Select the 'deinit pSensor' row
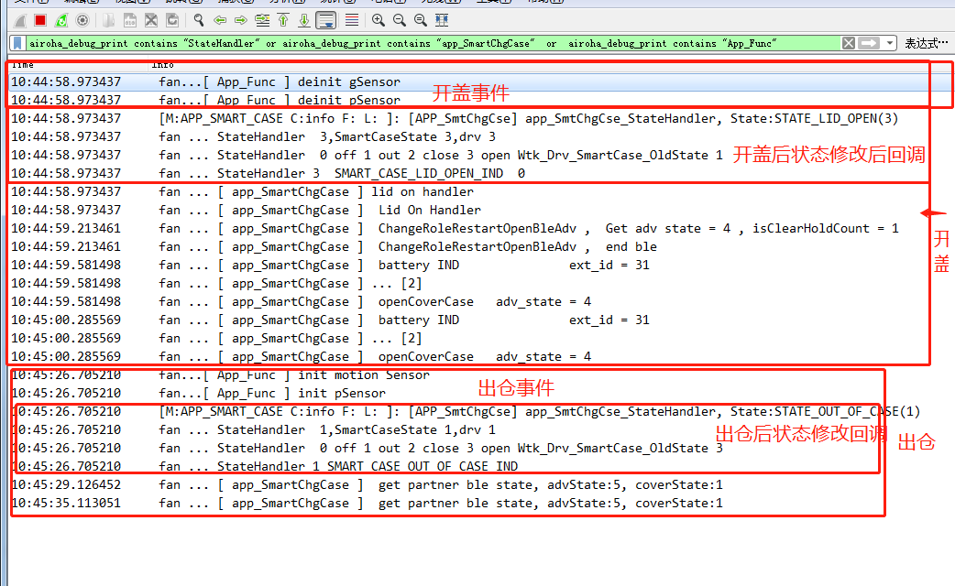 pos(480,100)
